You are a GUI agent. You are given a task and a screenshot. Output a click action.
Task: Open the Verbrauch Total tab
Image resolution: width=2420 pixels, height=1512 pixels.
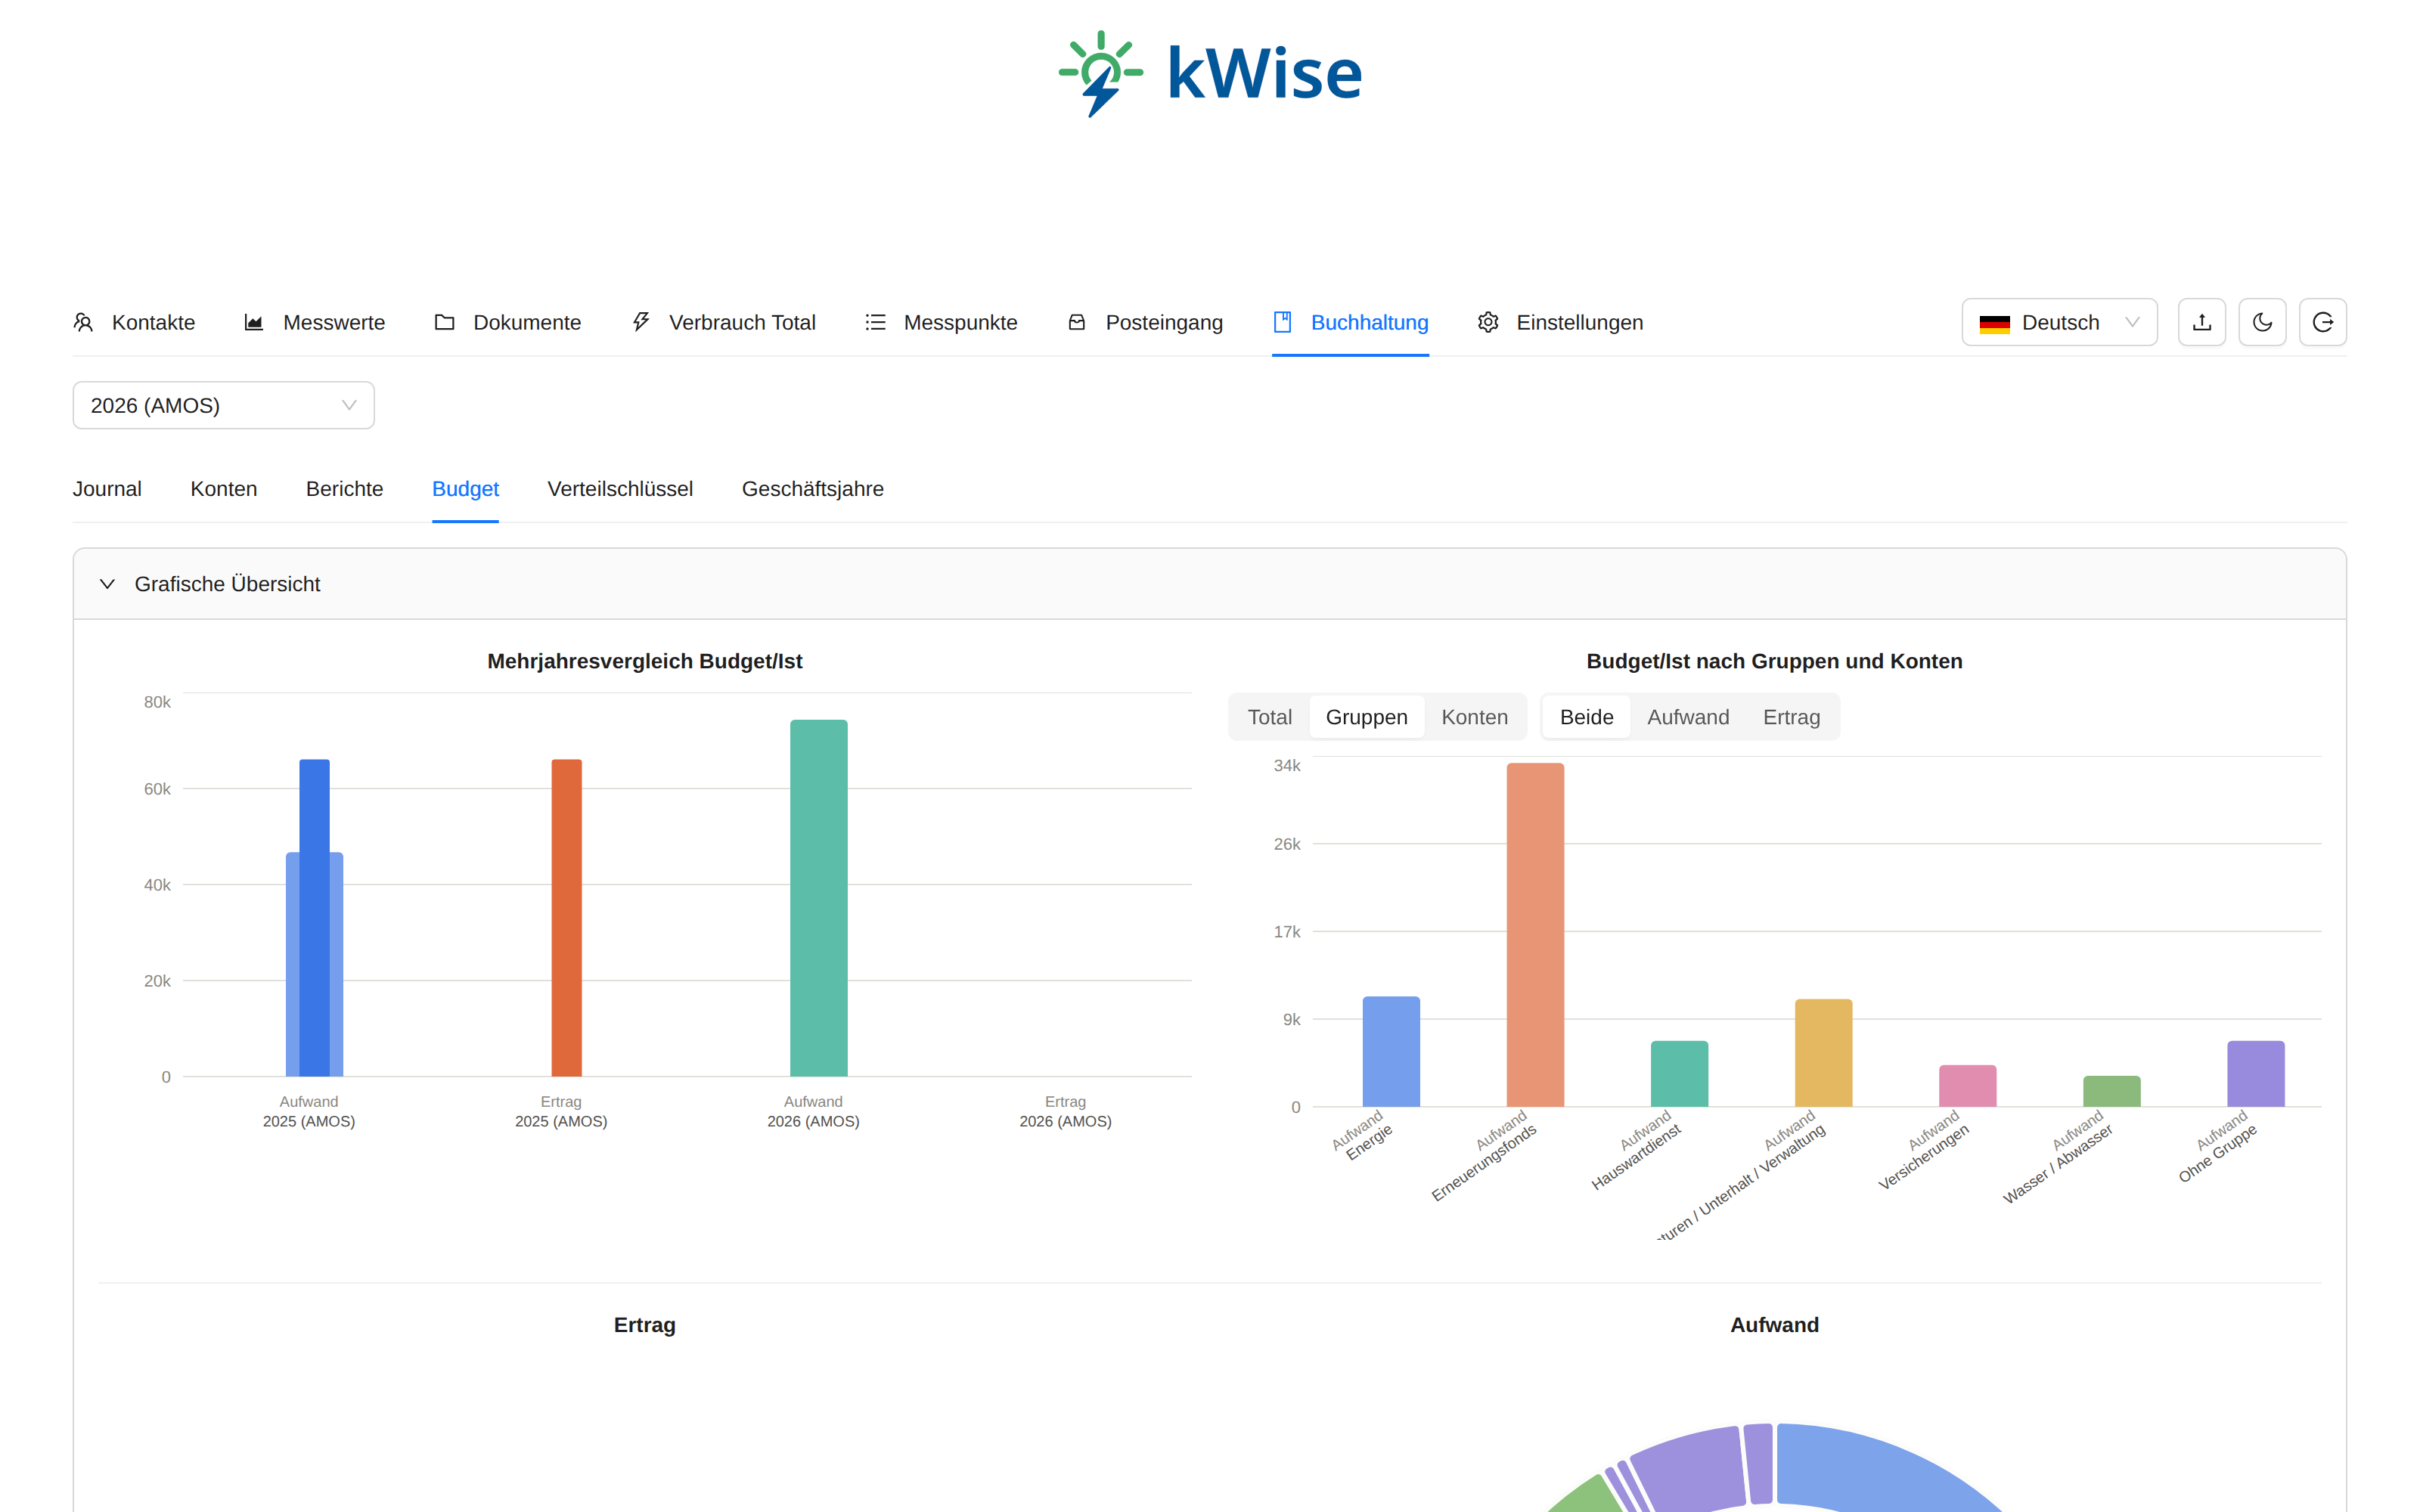[723, 322]
